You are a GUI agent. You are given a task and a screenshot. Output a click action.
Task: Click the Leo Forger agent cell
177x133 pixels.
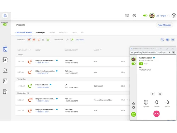[98, 86]
